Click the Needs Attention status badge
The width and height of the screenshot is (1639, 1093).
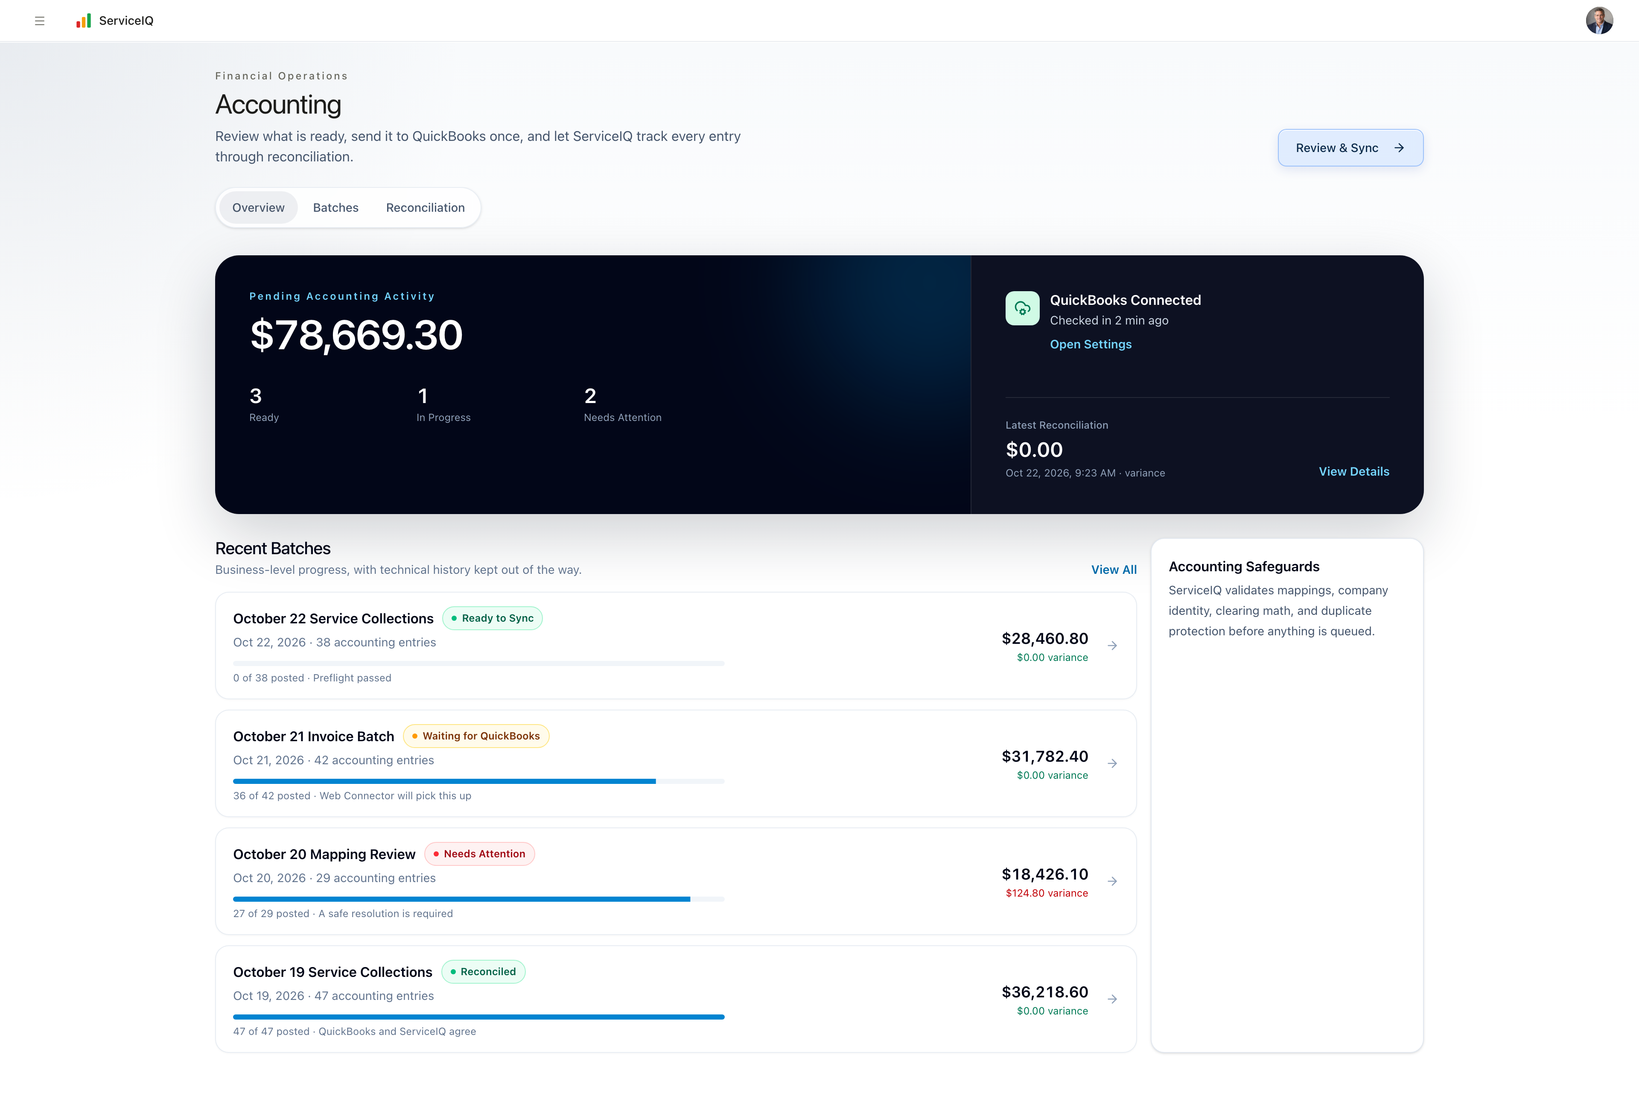pos(479,854)
